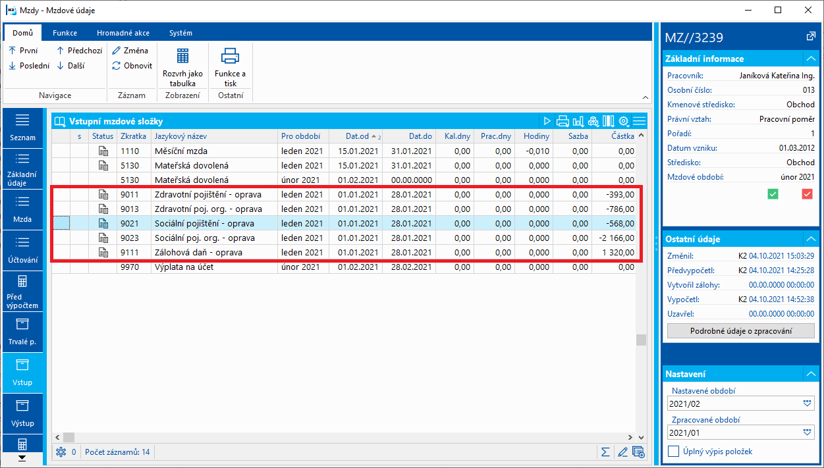This screenshot has height=468, width=824.
Task: Click Počet záznamů: 14 status text
Action: coord(116,452)
